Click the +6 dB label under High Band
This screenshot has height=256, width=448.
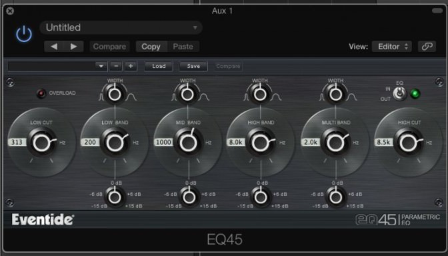pyautogui.click(x=280, y=194)
